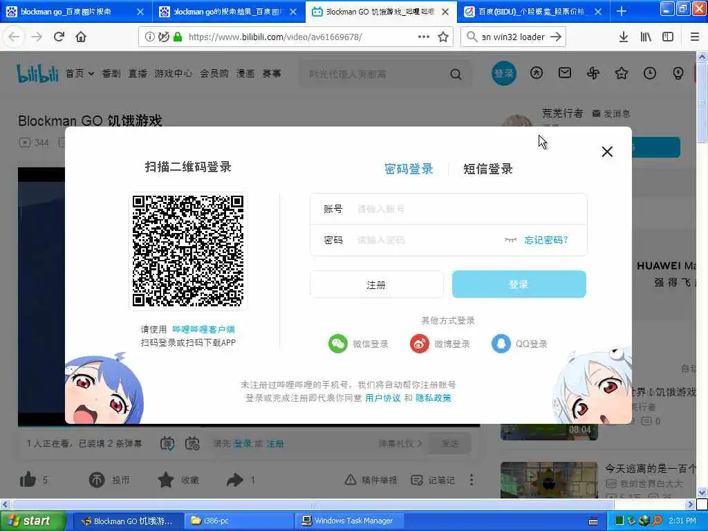This screenshot has height=531, width=708.
Task: Open bilibili history clock icon
Action: 650,73
